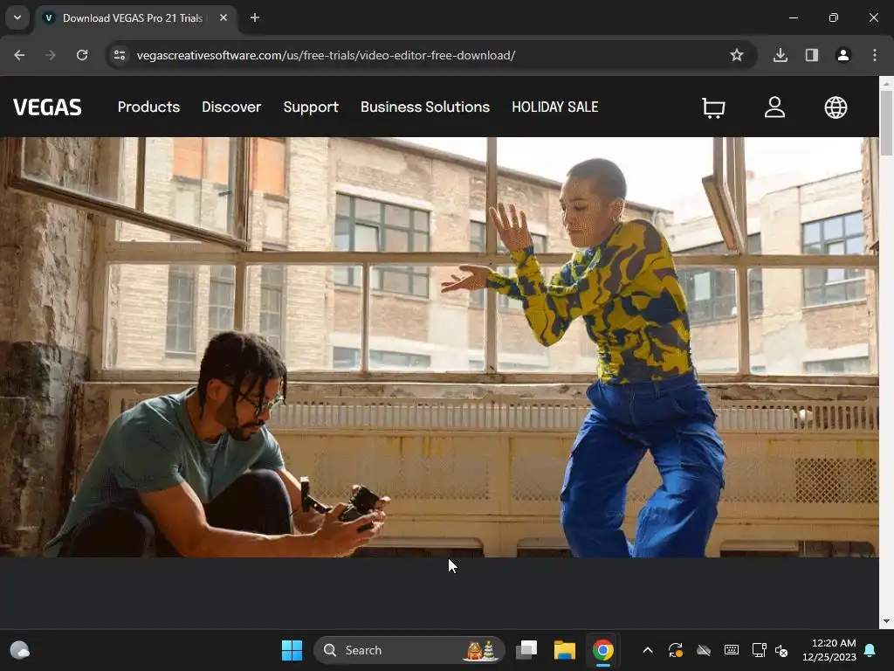Click the VEGAS logo

point(47,107)
